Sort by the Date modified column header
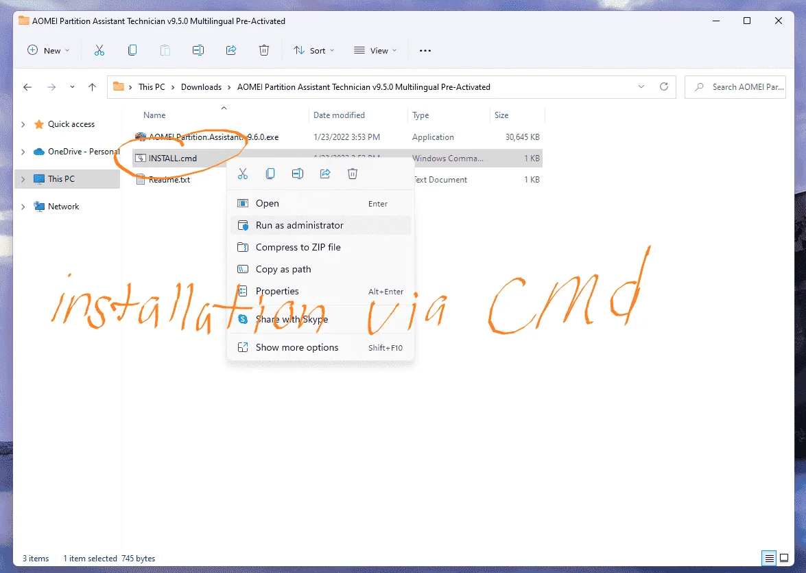The image size is (806, 573). (339, 115)
